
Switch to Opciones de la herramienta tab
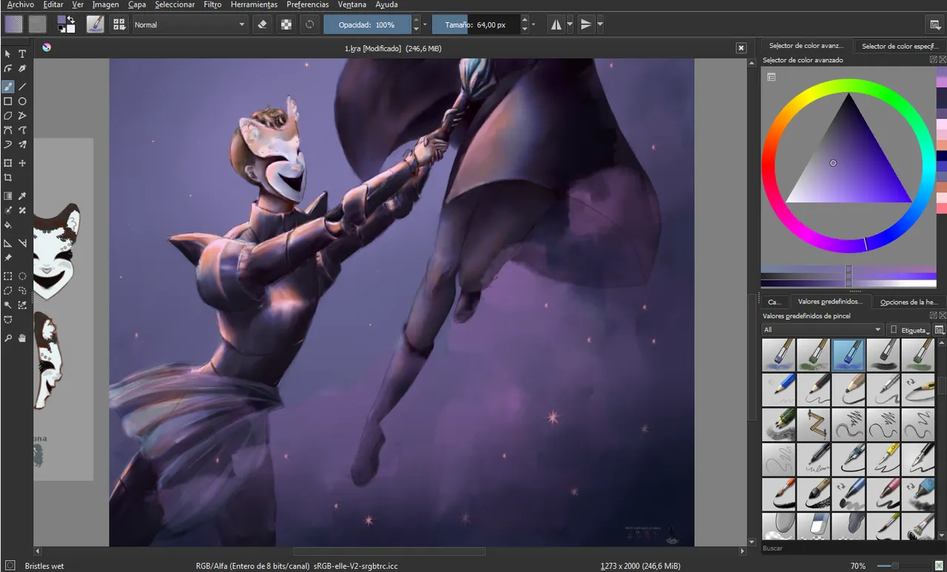pyautogui.click(x=909, y=302)
